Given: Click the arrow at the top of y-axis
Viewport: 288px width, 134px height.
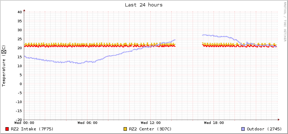Looking at the screenshot, I should (x=24, y=10).
